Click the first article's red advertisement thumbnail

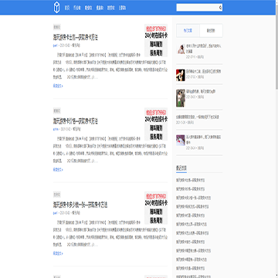(156, 40)
